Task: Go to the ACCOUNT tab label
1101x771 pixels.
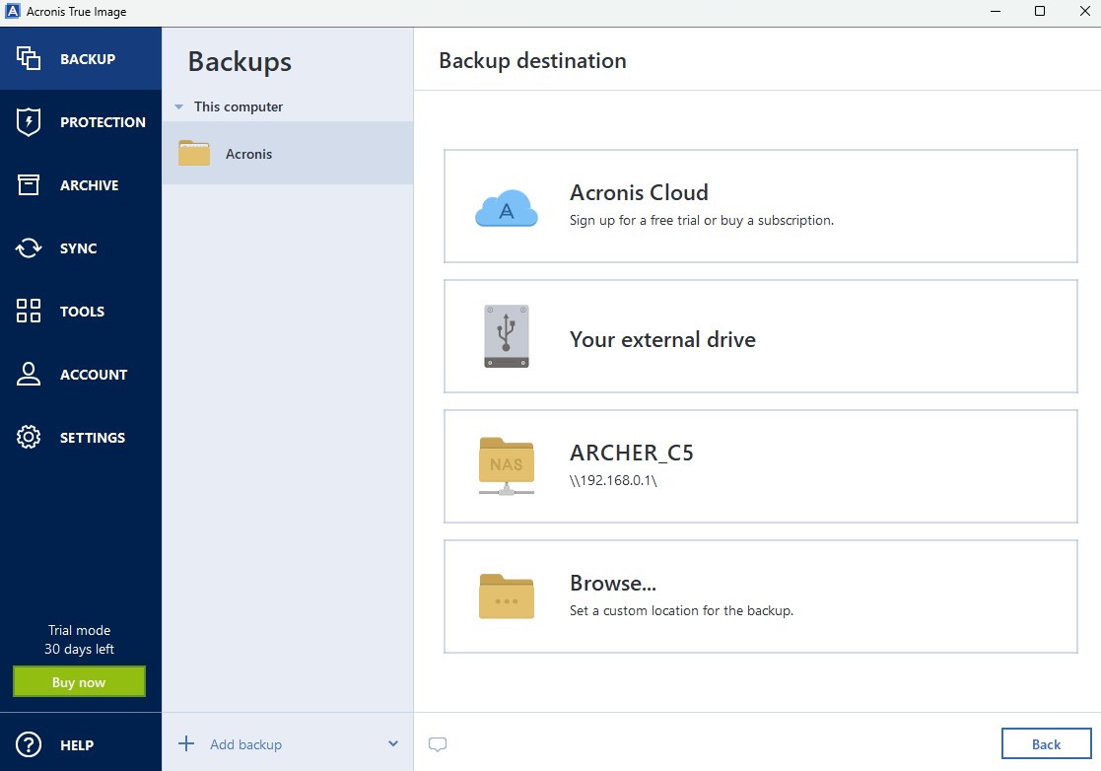Action: tap(94, 375)
